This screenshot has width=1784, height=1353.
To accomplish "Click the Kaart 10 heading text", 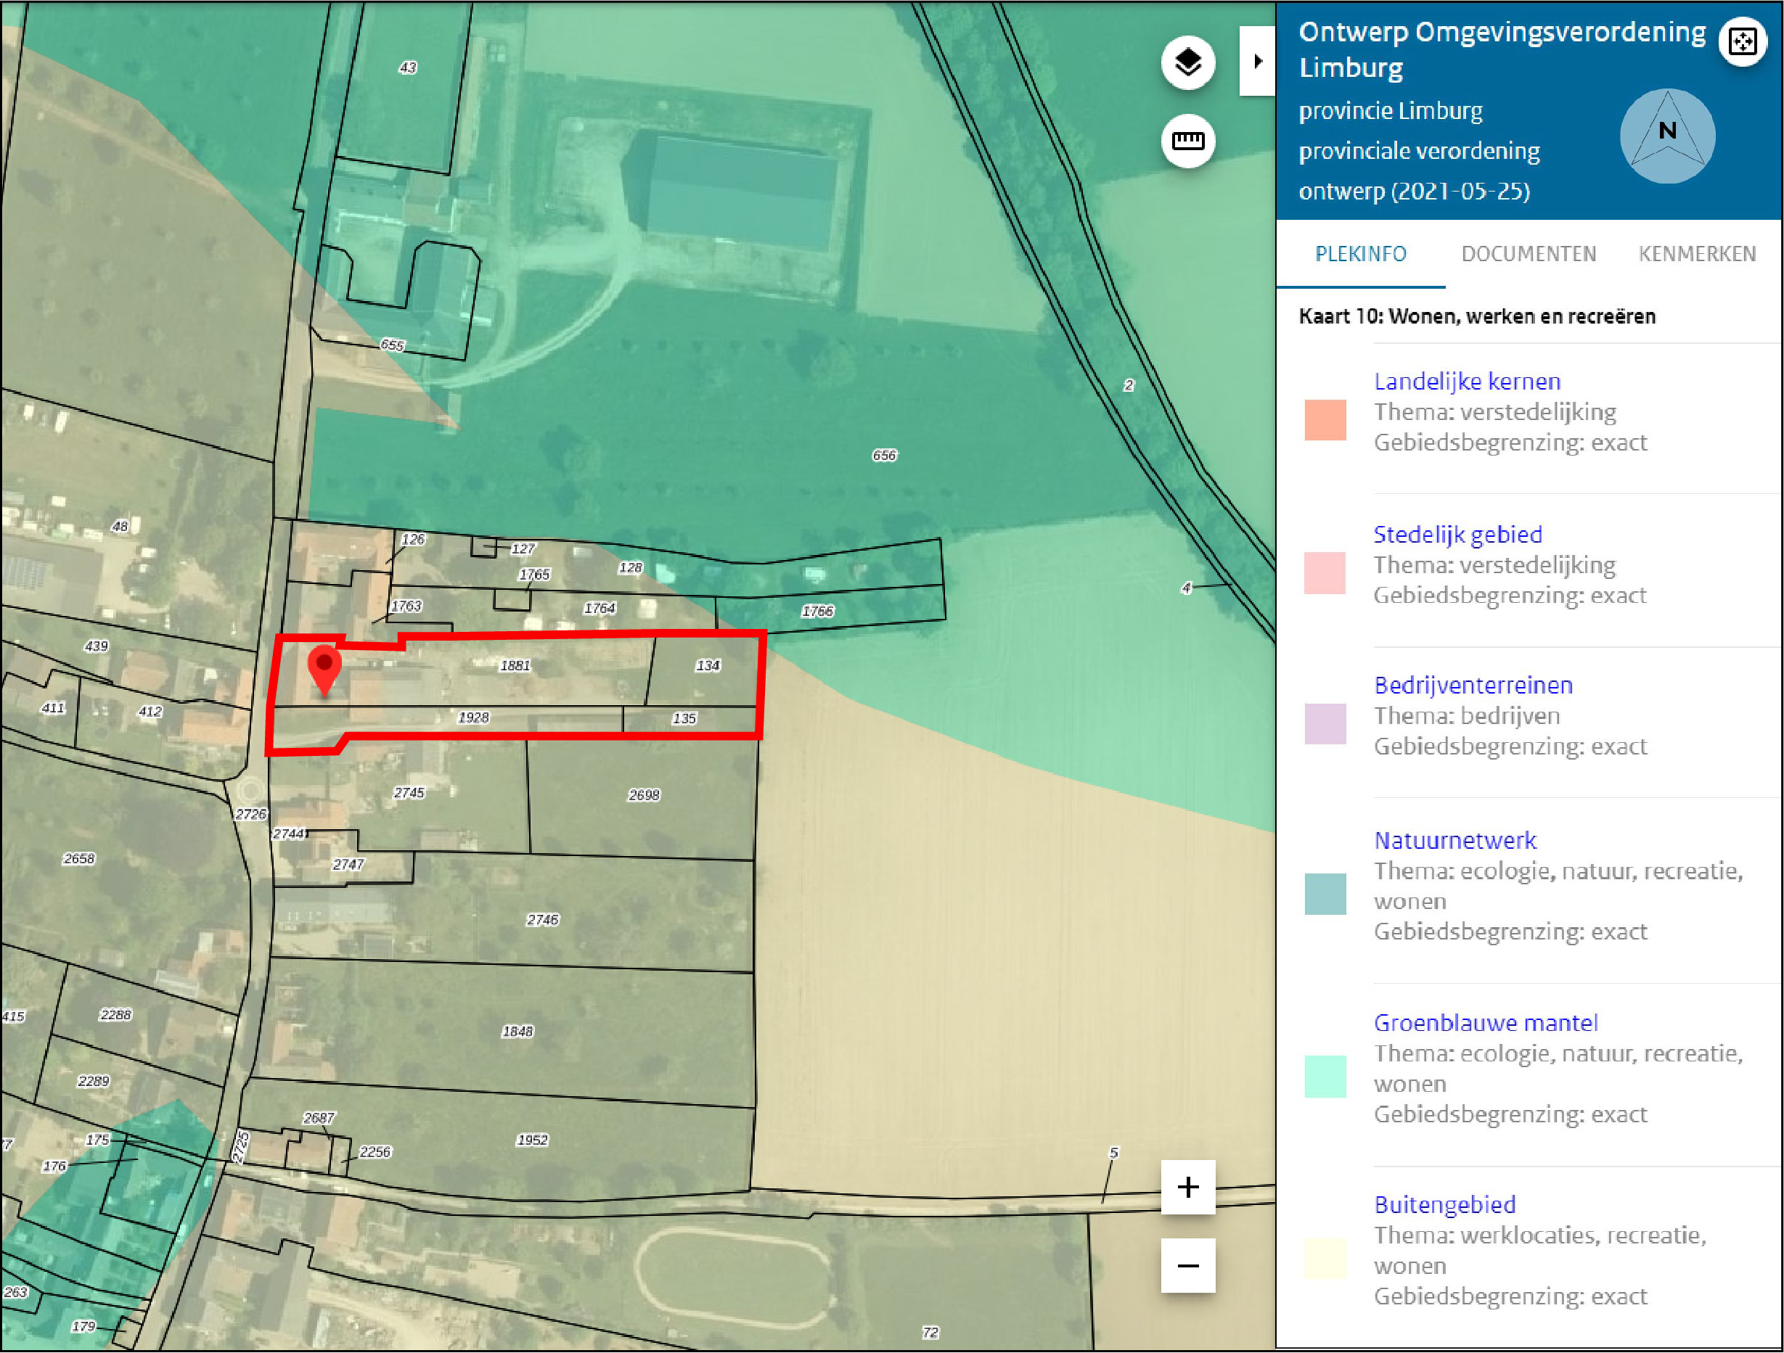I will [x=1477, y=316].
